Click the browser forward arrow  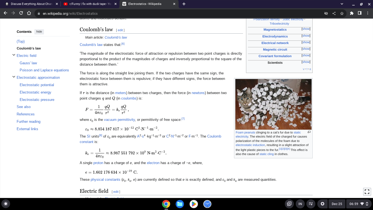coord(13,13)
